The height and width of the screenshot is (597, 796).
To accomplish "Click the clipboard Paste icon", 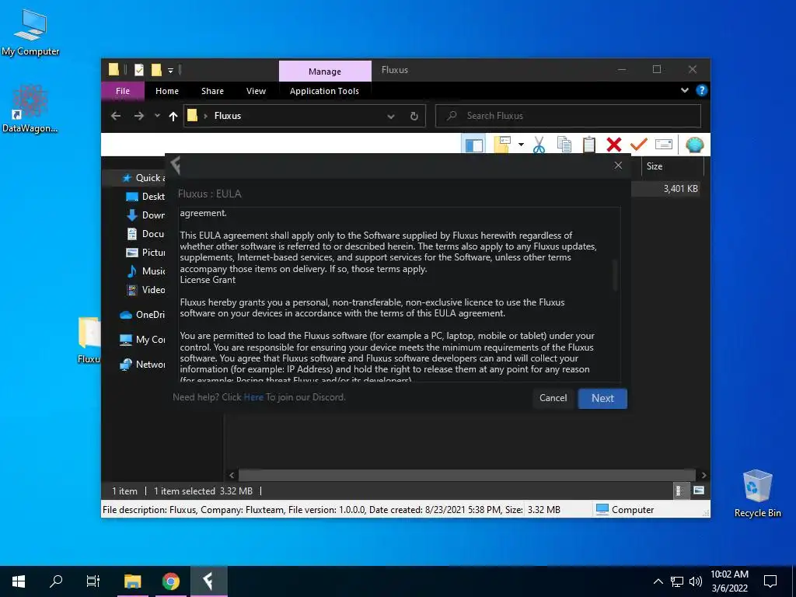I will pos(589,145).
